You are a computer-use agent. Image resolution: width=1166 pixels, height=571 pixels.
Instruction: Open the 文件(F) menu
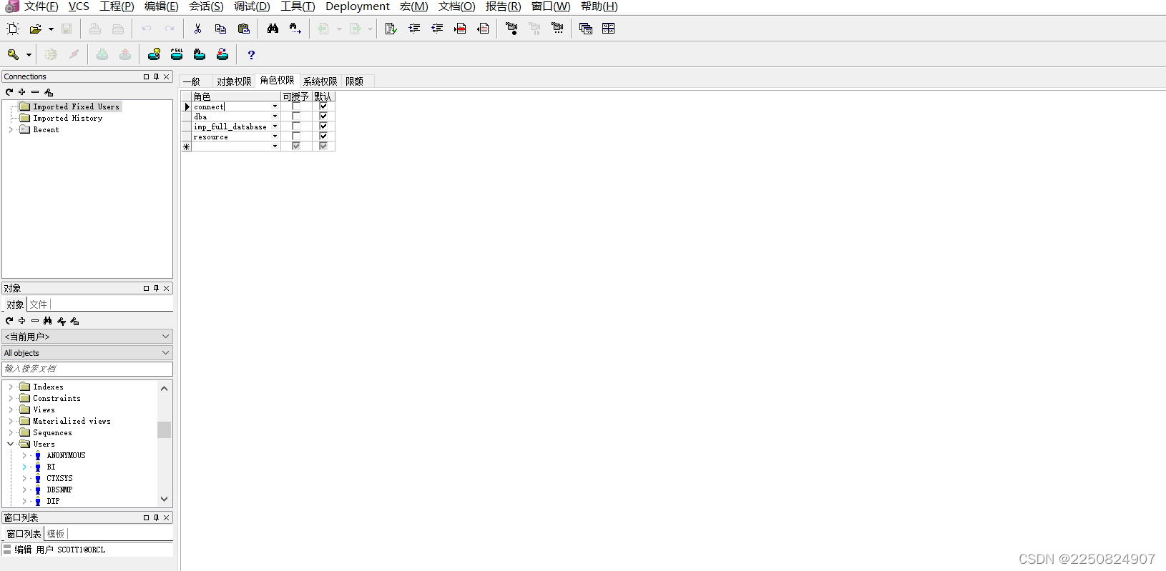[x=41, y=6]
